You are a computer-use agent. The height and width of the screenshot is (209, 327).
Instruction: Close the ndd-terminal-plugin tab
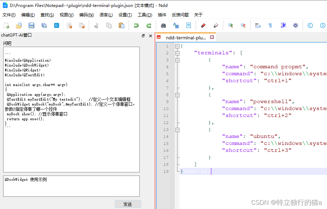pos(212,37)
